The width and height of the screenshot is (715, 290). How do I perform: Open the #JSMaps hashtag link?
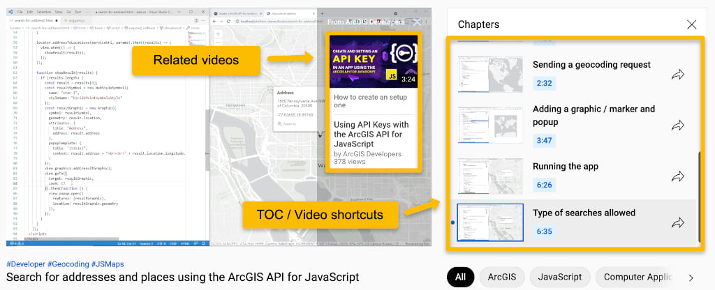(107, 264)
